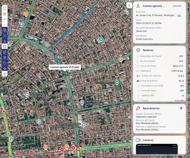This screenshot has height=158, width=190.
Task: Click the Papi Chulo bar marker
Action: pos(45,147)
